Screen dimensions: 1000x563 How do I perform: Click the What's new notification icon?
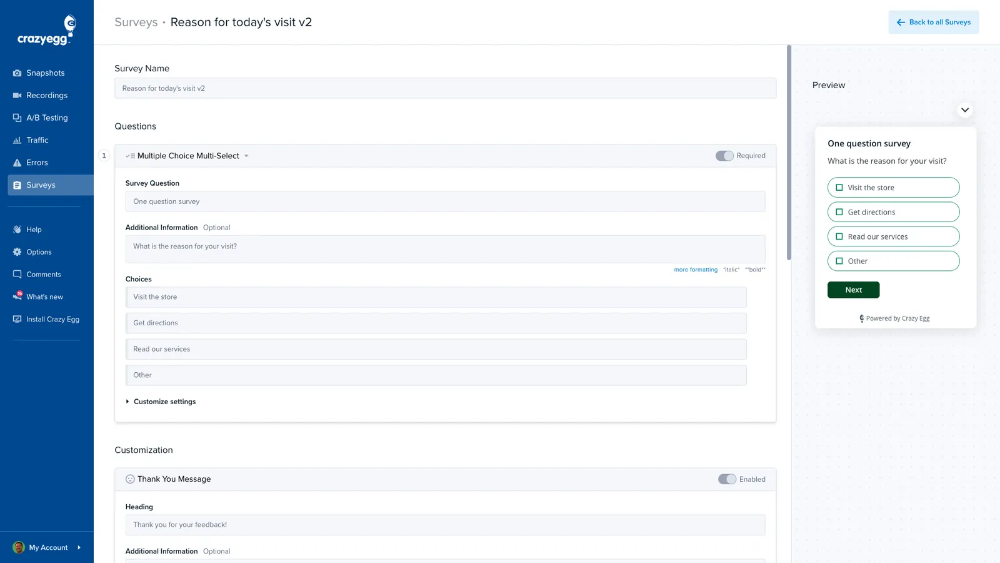click(x=17, y=297)
